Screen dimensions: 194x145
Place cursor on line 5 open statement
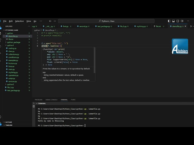(55, 43)
